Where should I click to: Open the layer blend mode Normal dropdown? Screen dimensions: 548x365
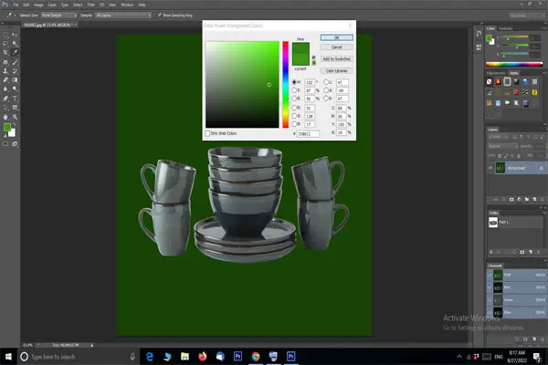[x=502, y=146]
